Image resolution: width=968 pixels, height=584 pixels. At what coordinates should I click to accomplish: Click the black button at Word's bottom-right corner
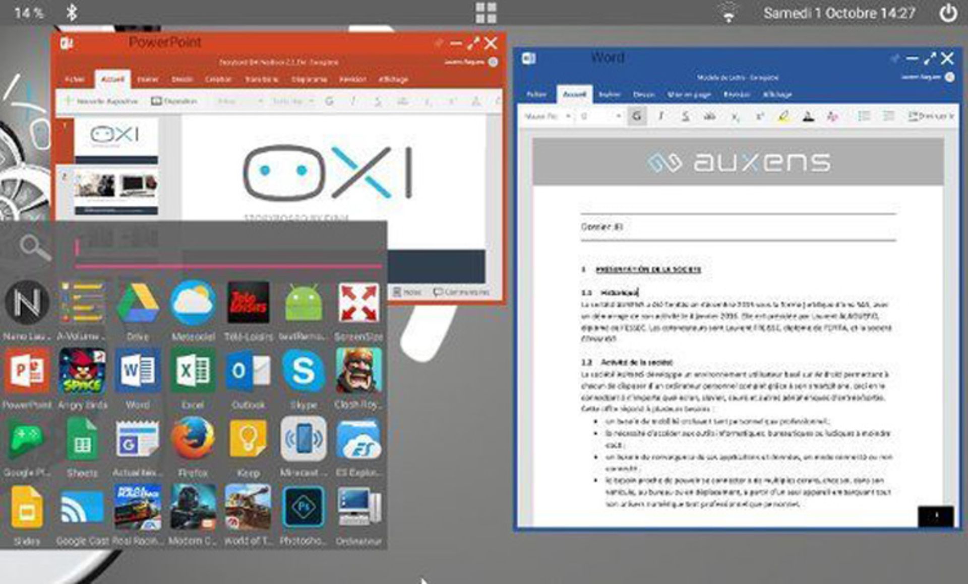pos(936,516)
